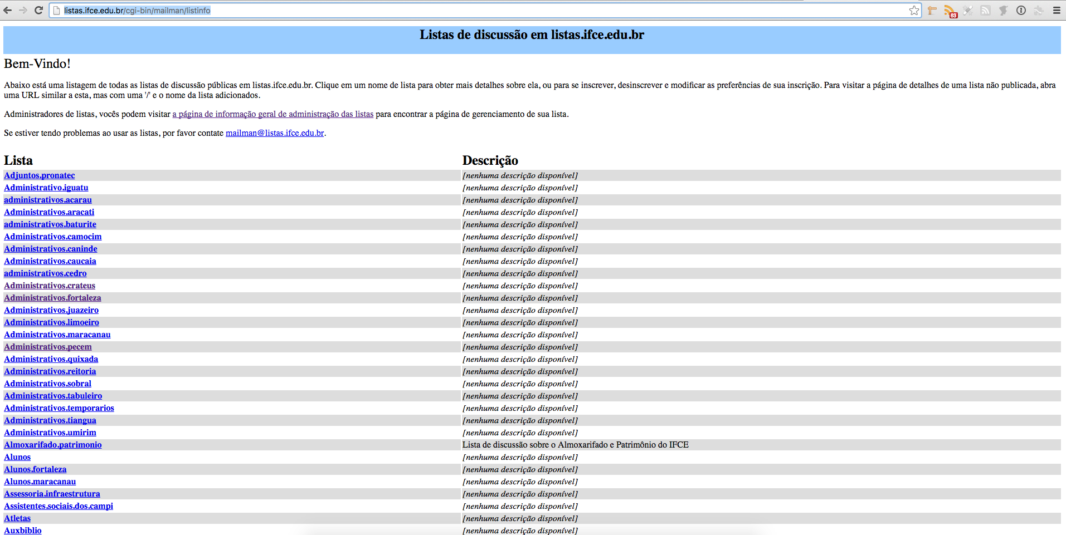
Task: Reload the page with the refresh icon
Action: 38,10
